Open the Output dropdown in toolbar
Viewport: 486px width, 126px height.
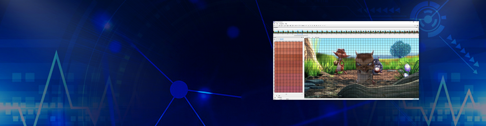(303, 25)
